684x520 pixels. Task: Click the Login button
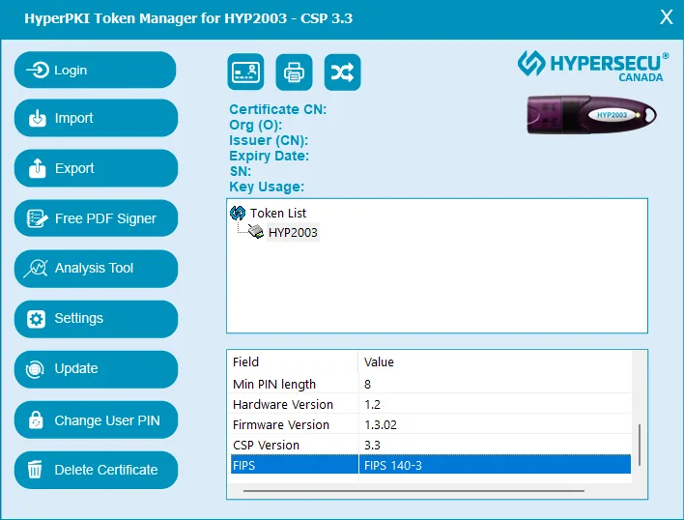95,70
